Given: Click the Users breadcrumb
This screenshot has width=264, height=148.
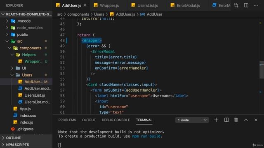Looking at the screenshot, I should (99, 14).
